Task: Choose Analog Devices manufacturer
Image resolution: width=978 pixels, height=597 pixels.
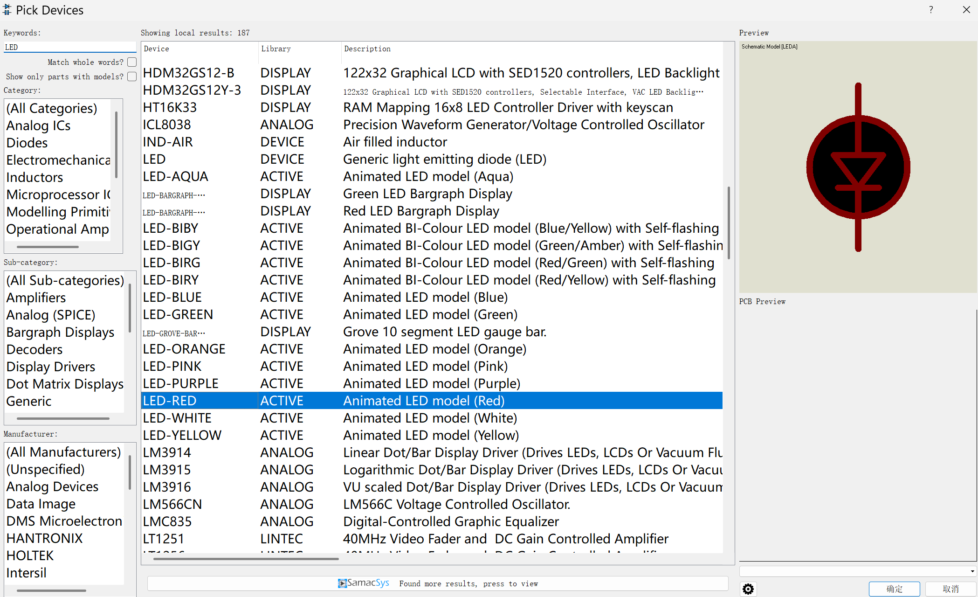Action: tap(52, 486)
